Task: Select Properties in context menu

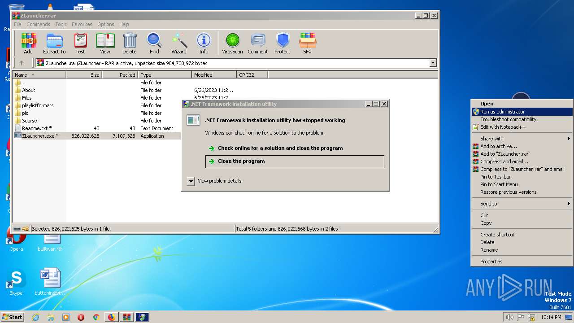Action: [x=522, y=262]
